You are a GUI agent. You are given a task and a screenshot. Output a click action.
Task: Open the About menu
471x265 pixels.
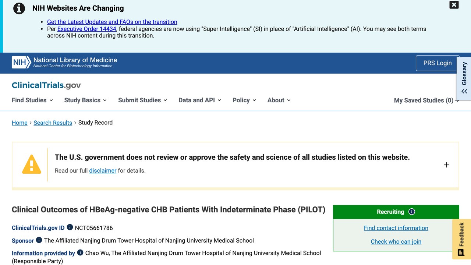pyautogui.click(x=279, y=100)
